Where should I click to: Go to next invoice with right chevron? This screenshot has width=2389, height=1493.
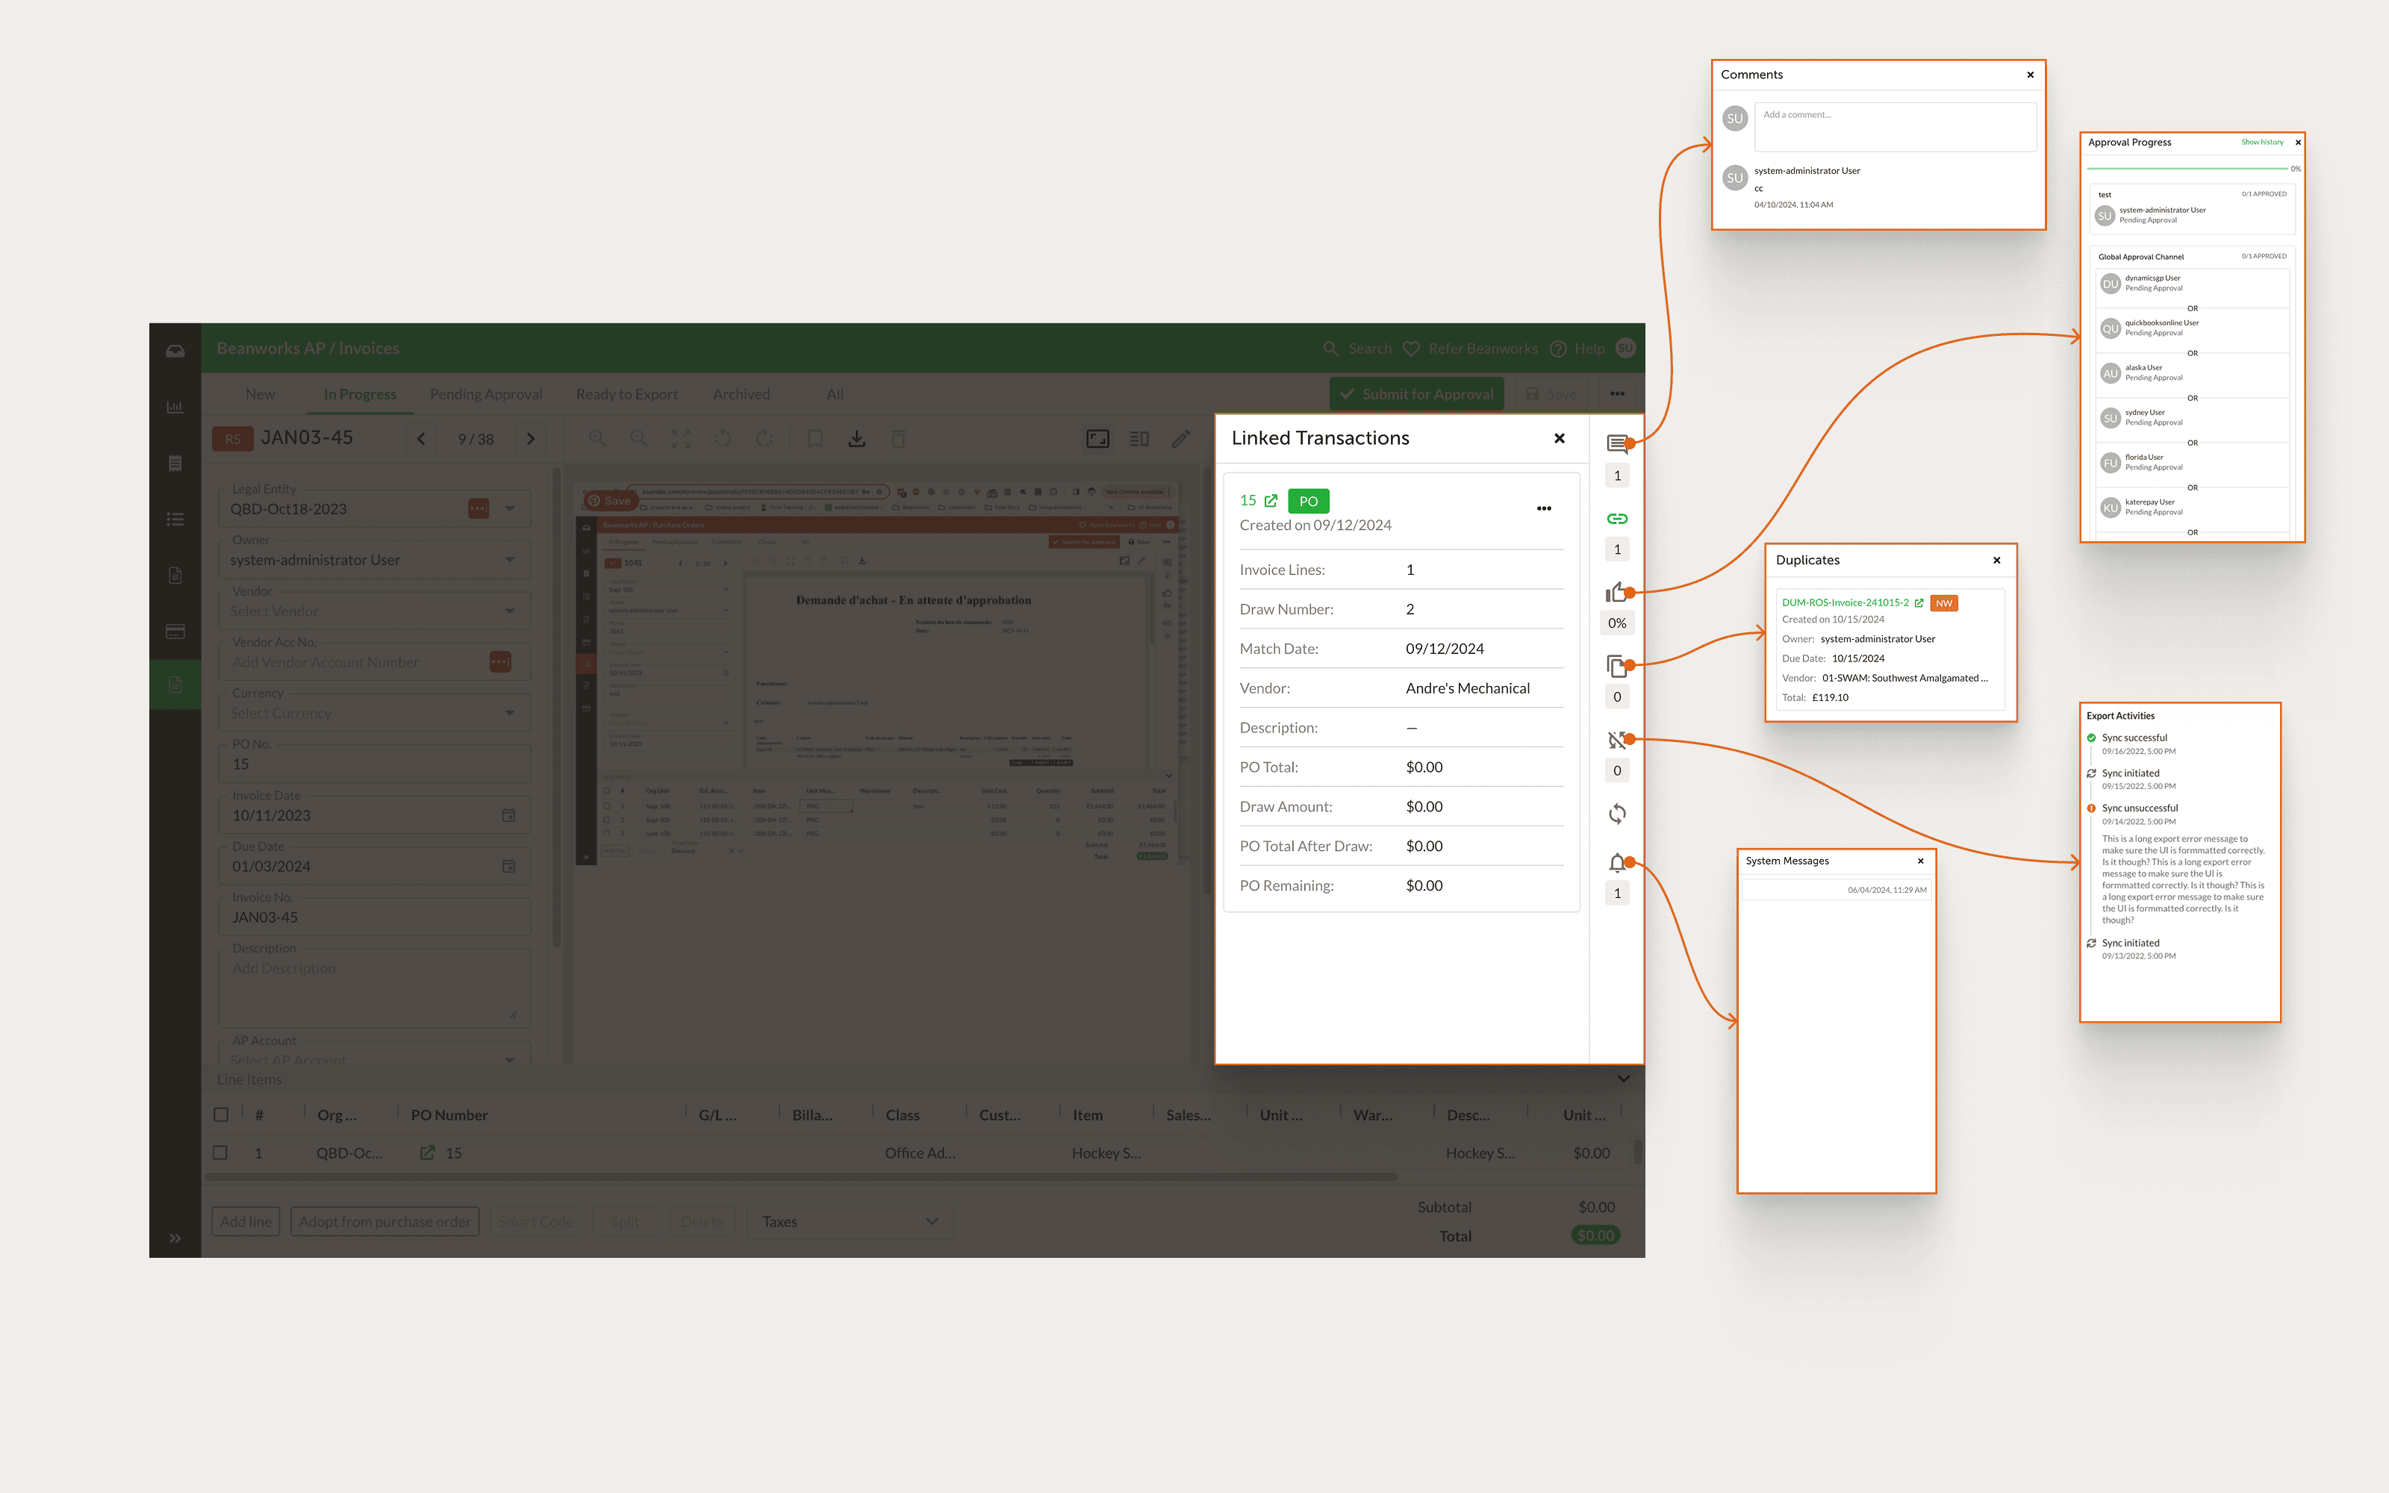[x=531, y=438]
